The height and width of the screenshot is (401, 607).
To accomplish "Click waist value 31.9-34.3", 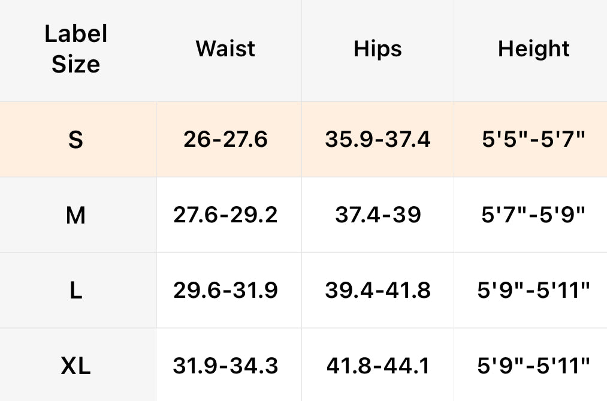I will point(225,365).
